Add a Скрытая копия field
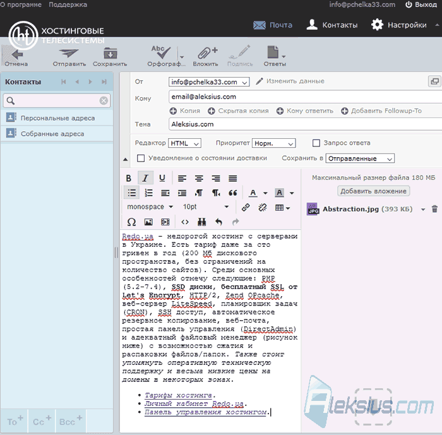Viewport: 442px width, 435px height. coord(238,110)
